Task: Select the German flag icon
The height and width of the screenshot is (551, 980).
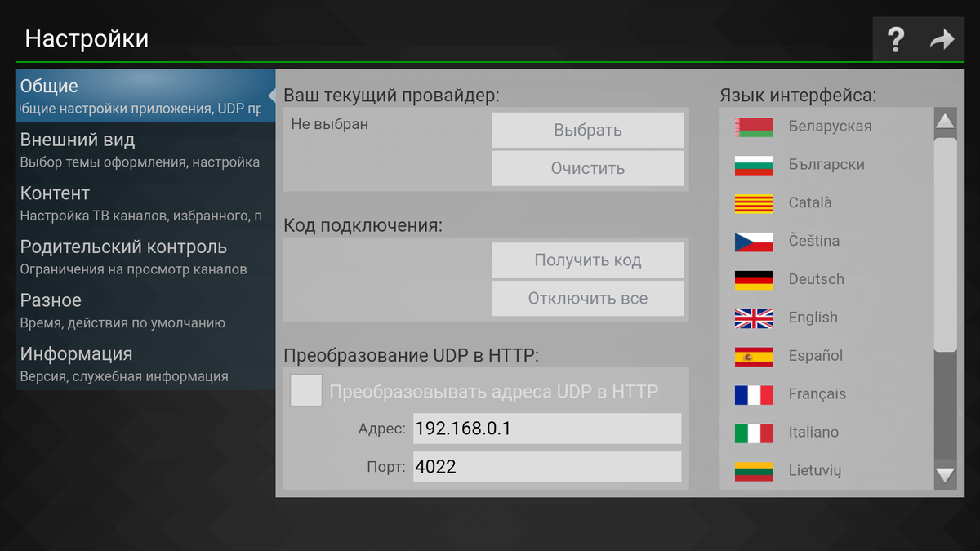Action: coord(753,279)
